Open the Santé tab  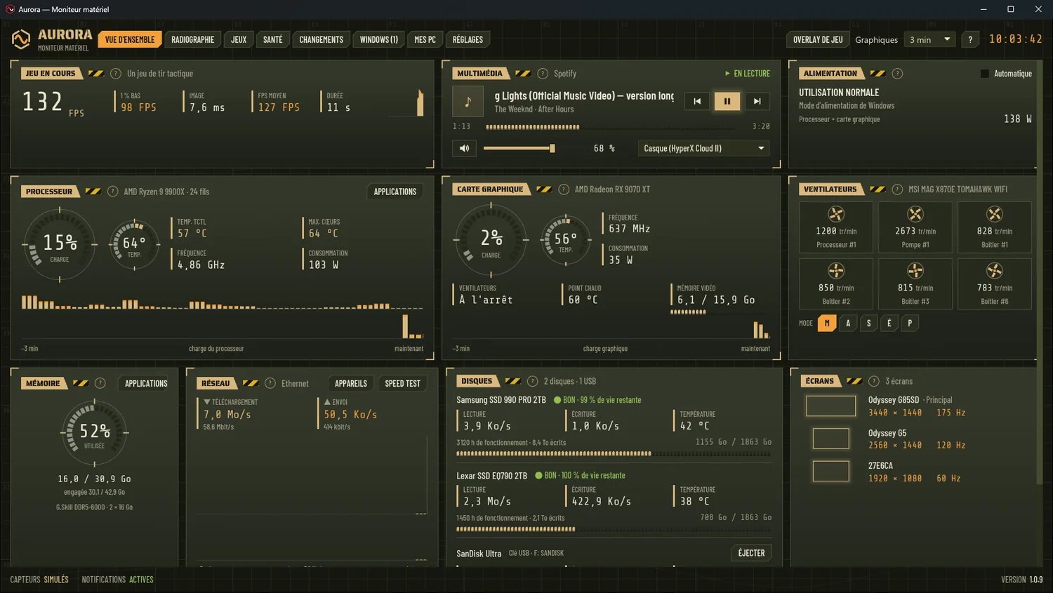pyautogui.click(x=273, y=39)
